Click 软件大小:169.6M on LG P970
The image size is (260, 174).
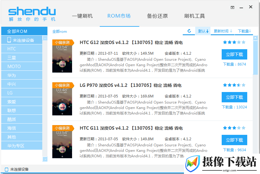pos(138,96)
